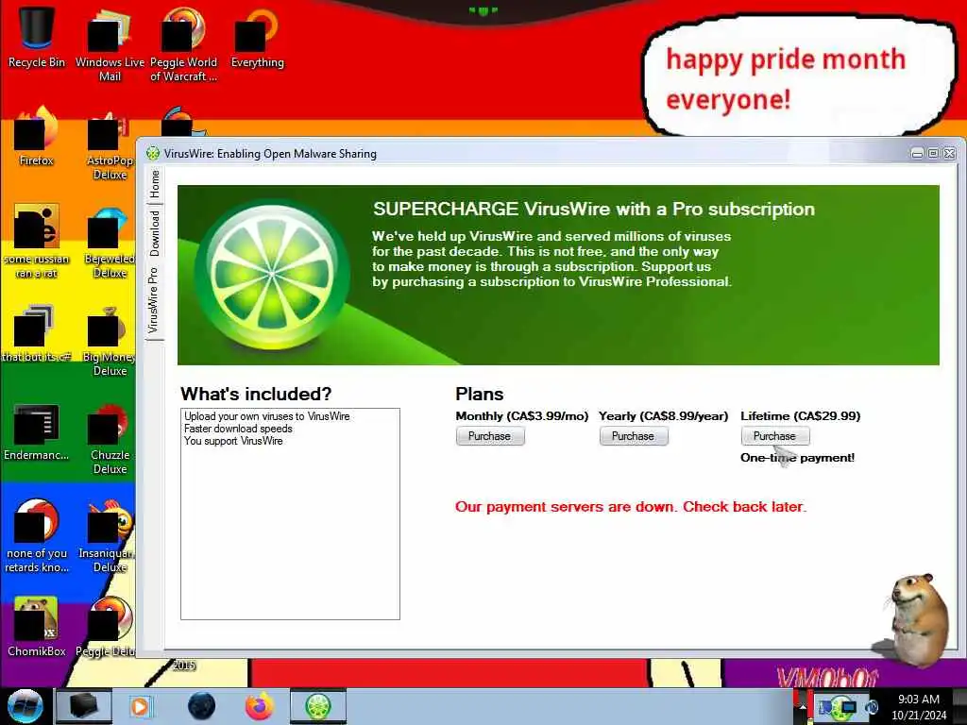967x725 pixels.
Task: Click the Windows Start orb
Action: (24, 706)
